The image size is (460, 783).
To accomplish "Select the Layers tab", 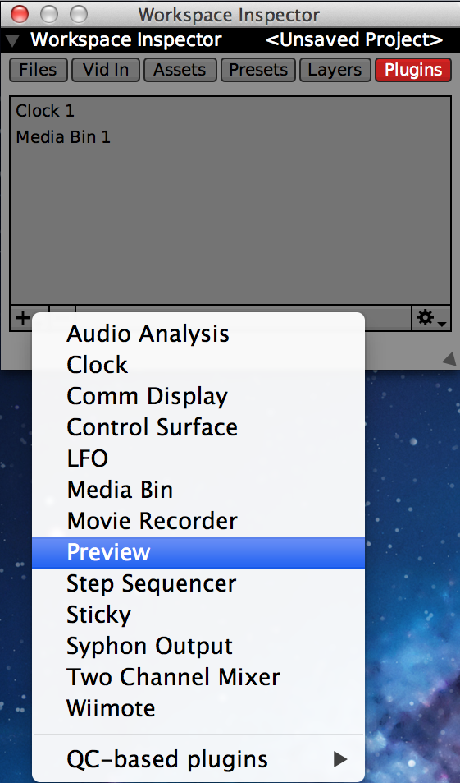I will [x=335, y=70].
